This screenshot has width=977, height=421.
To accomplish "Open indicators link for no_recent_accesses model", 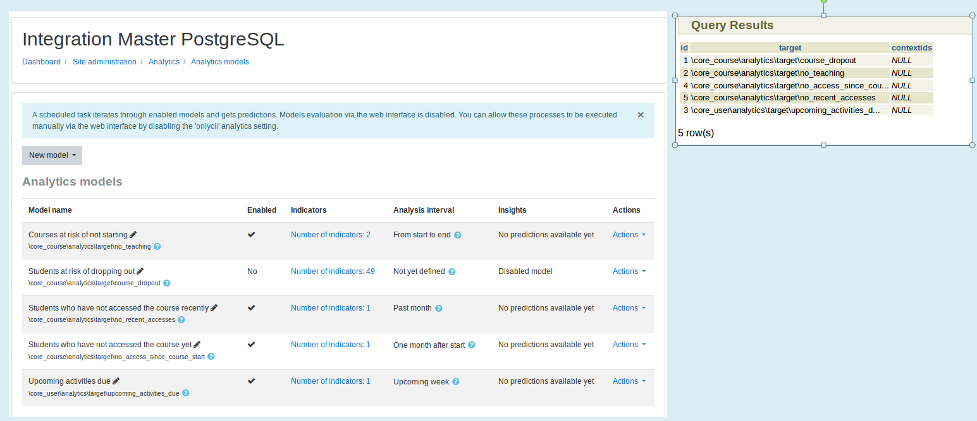I will tap(331, 308).
